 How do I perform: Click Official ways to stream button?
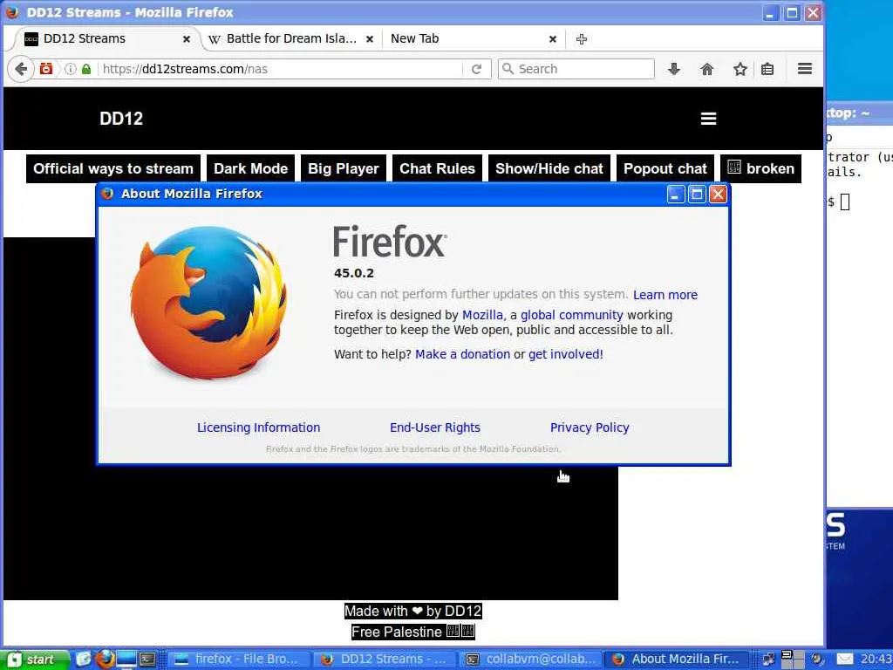(113, 168)
